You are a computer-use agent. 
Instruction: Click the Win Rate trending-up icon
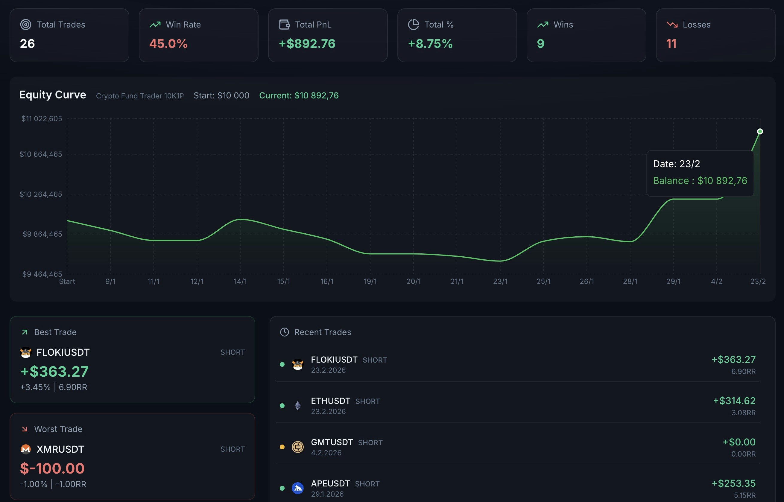(x=155, y=25)
